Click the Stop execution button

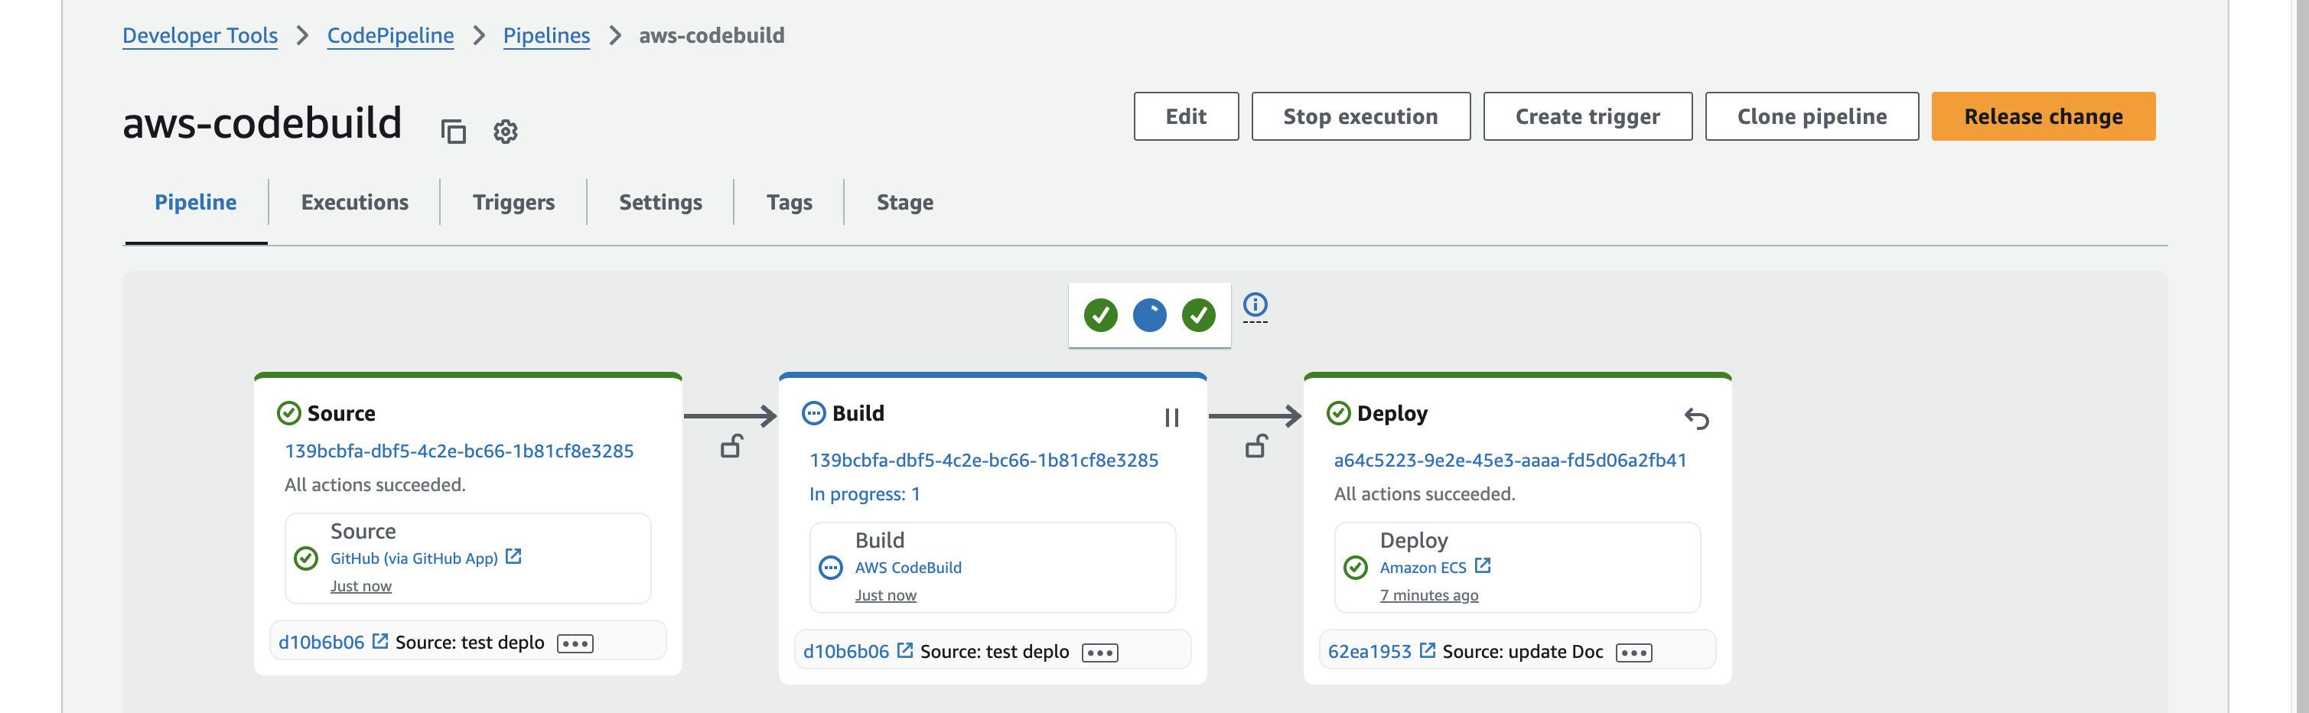pos(1360,116)
